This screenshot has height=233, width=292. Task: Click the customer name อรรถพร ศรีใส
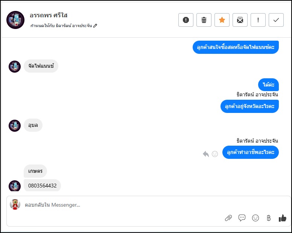pyautogui.click(x=49, y=15)
